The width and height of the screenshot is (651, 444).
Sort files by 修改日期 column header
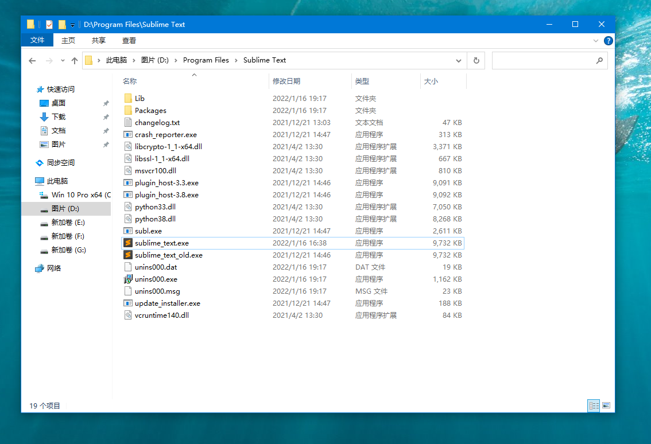tap(286, 81)
